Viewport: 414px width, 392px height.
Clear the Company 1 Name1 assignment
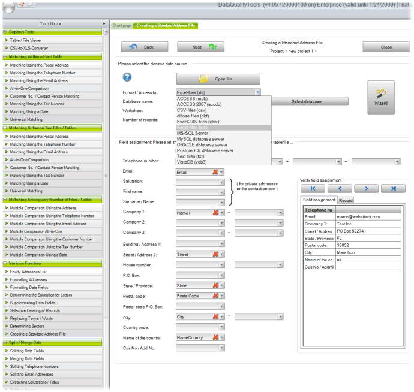pos(215,213)
